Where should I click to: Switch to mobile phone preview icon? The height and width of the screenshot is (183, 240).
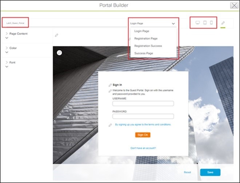coord(211,23)
